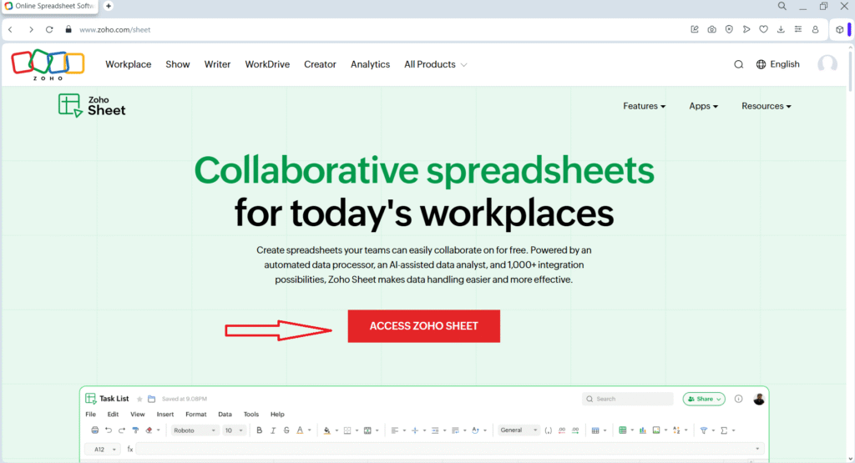Image resolution: width=855 pixels, height=463 pixels.
Task: Click the Zoho Sheet logo
Action: [92, 105]
